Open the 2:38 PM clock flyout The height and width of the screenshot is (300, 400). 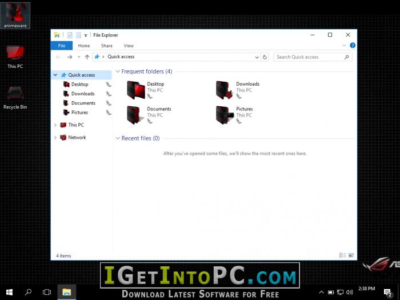(367, 289)
